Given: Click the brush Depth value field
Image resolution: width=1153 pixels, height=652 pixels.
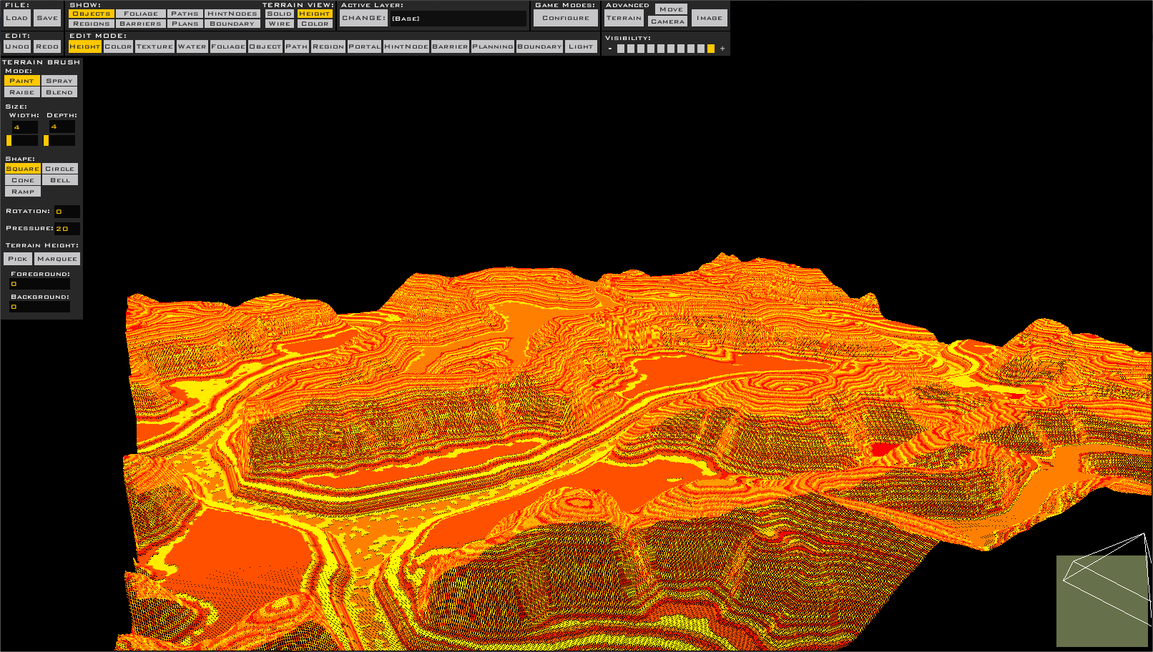Looking at the screenshot, I should [62, 127].
